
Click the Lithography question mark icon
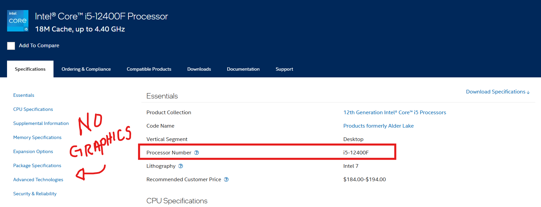[181, 166]
